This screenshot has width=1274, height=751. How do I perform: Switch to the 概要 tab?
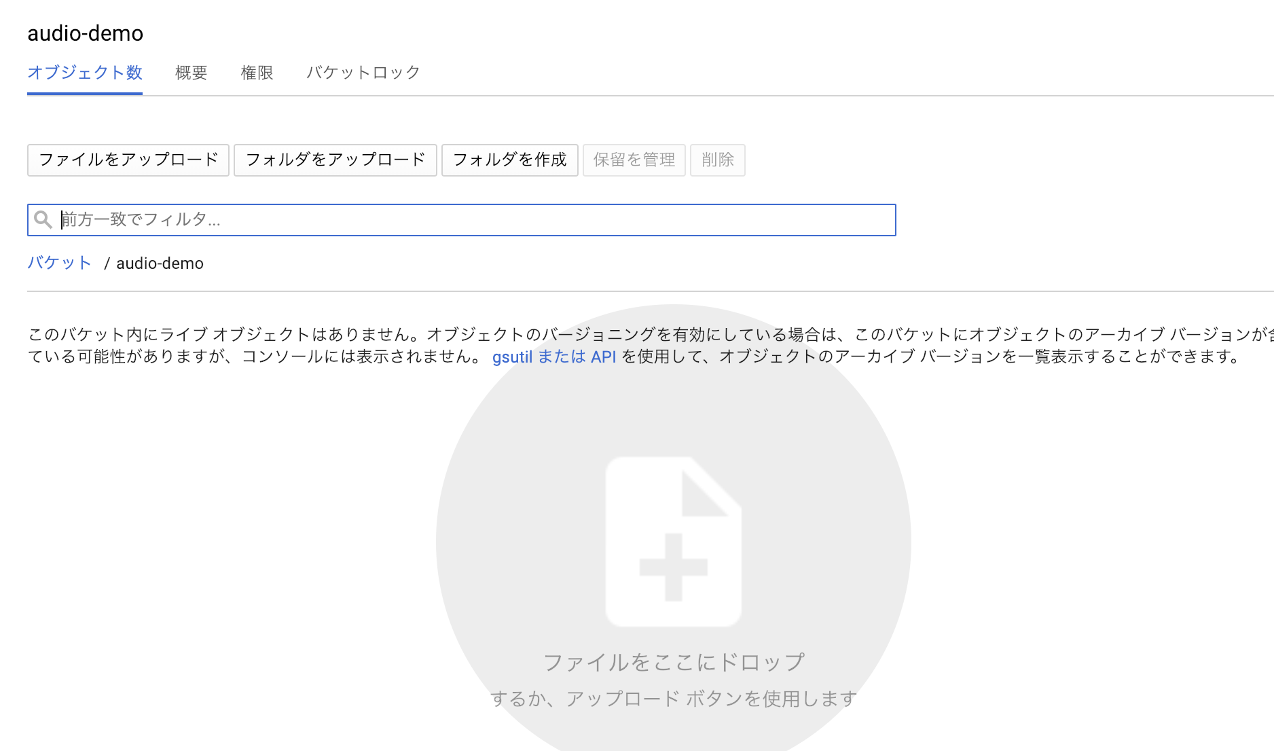pos(191,73)
